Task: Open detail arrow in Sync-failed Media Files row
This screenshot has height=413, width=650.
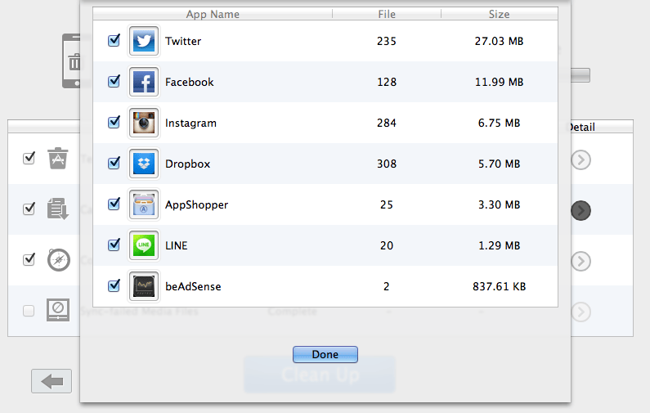Action: coord(581,312)
